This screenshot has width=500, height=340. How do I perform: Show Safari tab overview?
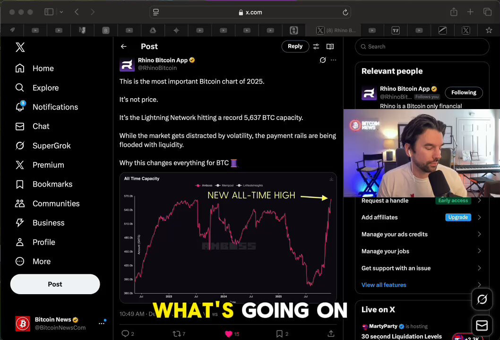click(487, 12)
